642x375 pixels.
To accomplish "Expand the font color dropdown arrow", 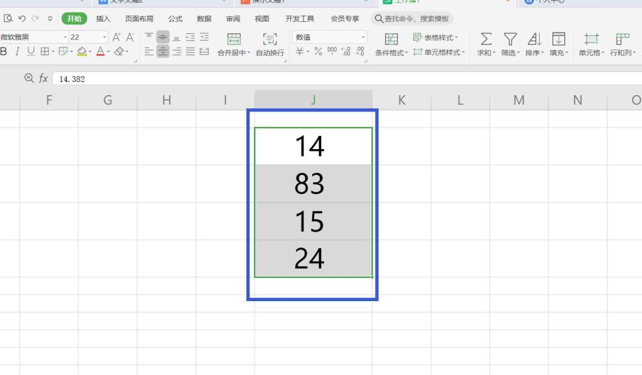I will coord(108,52).
